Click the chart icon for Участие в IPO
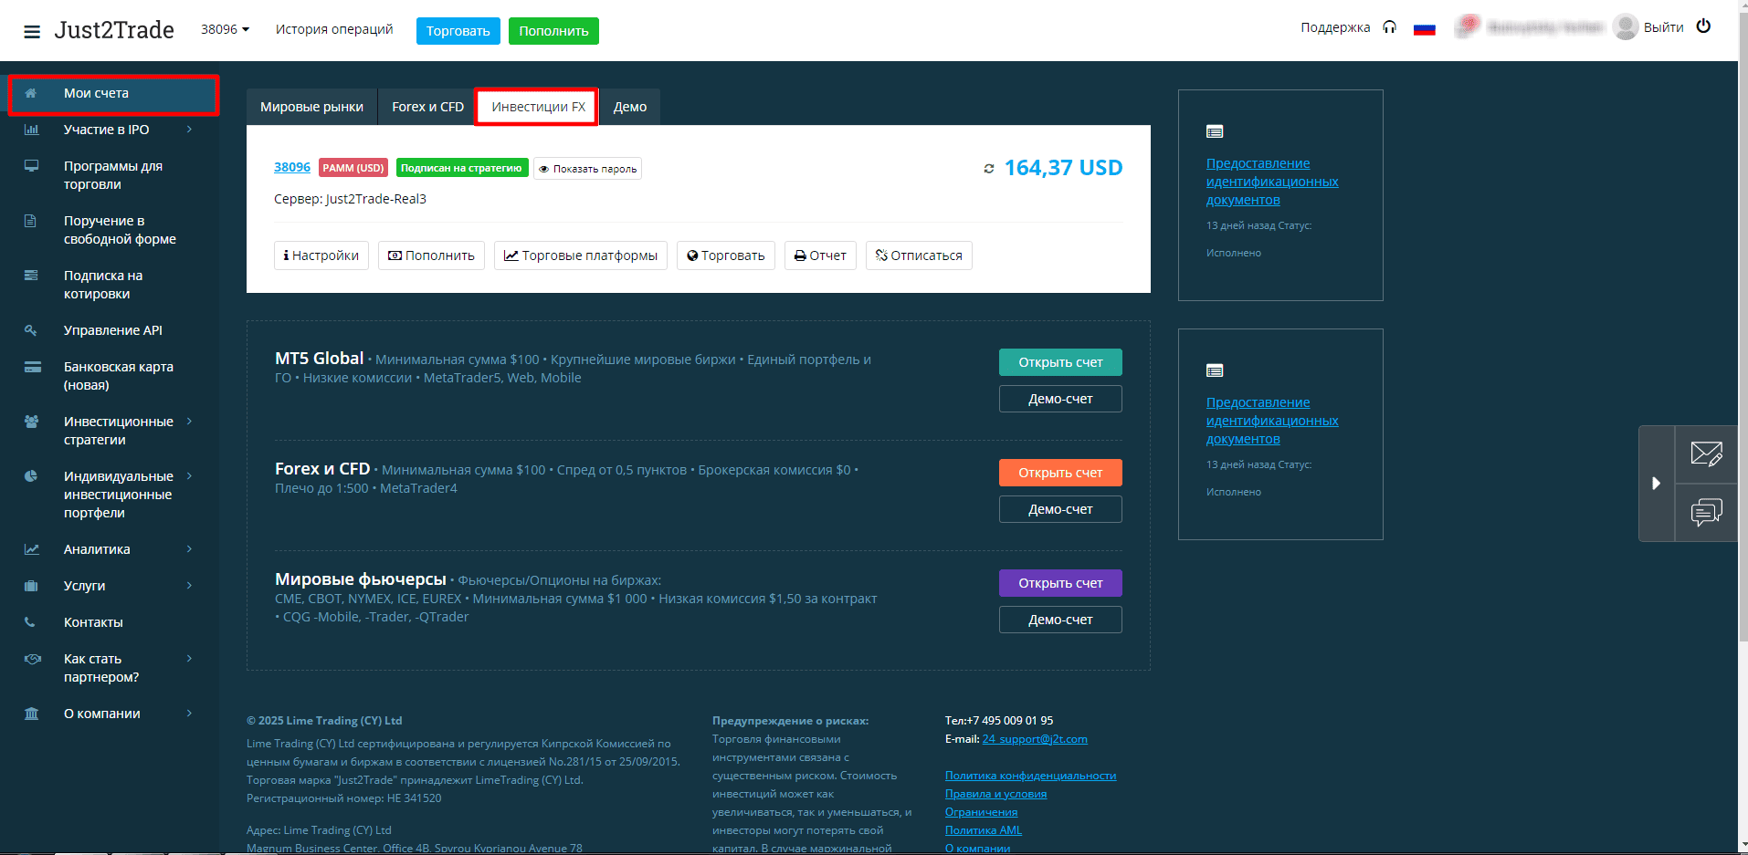1748x855 pixels. pyautogui.click(x=31, y=130)
